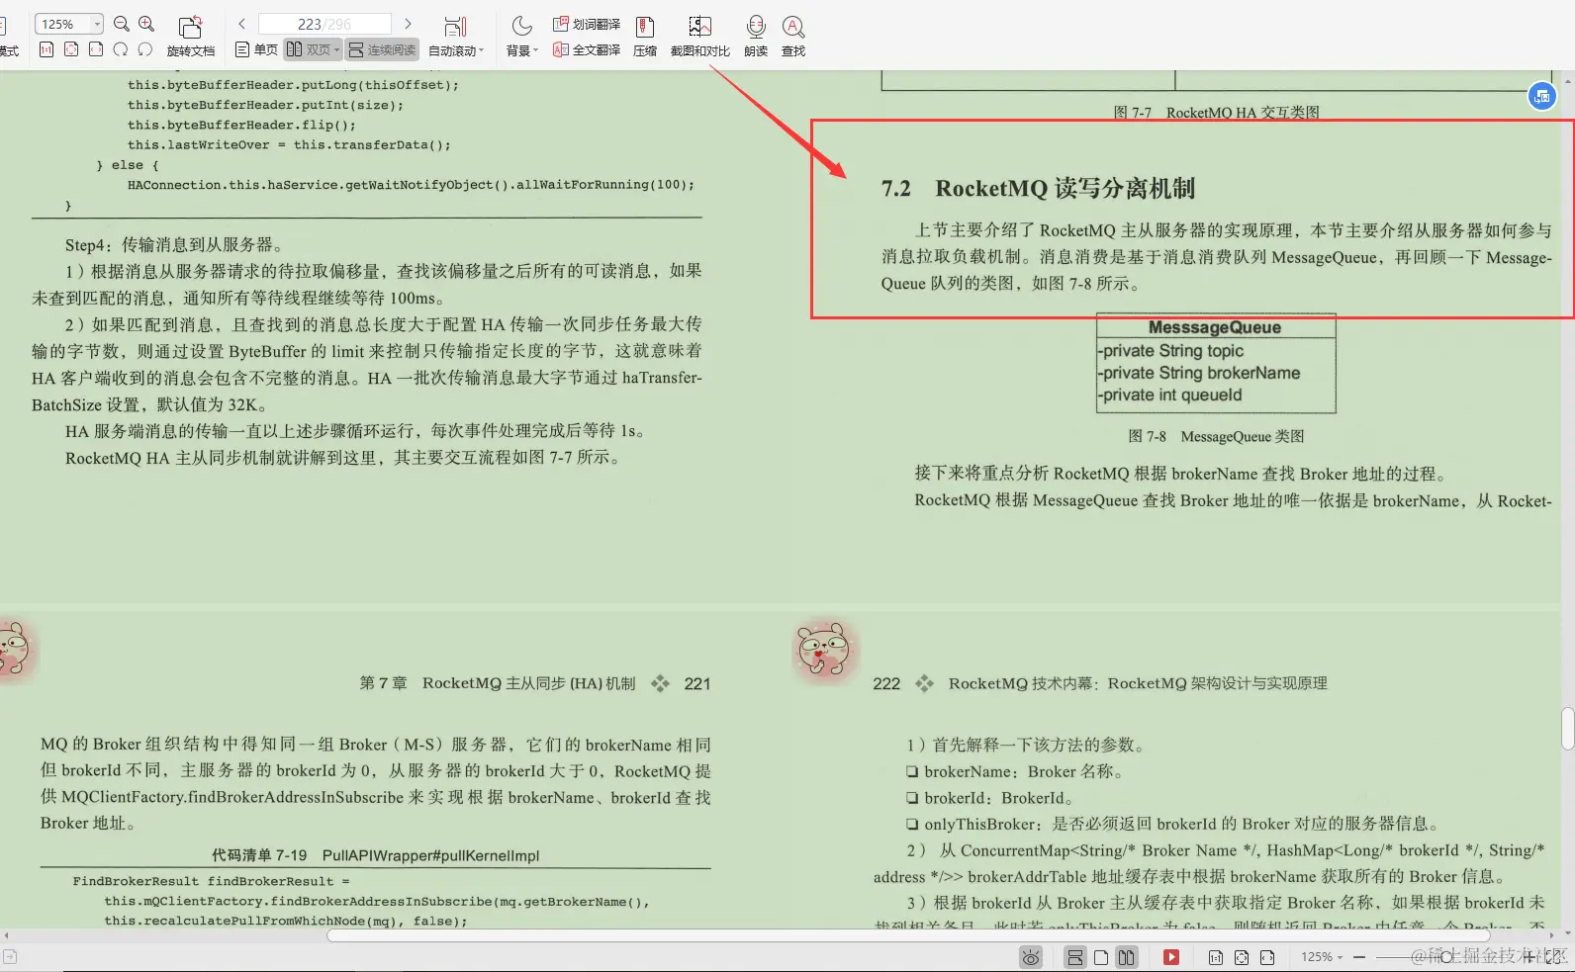Switch to two-page icon in status bar
The image size is (1575, 972).
pos(1126,957)
